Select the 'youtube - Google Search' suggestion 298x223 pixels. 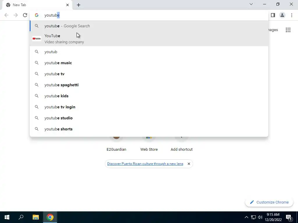coord(149,26)
